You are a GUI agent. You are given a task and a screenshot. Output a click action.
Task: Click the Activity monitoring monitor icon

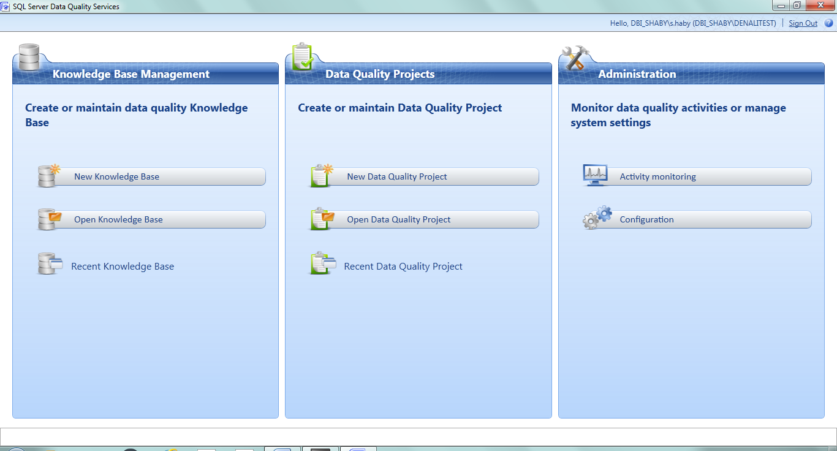[x=596, y=175]
